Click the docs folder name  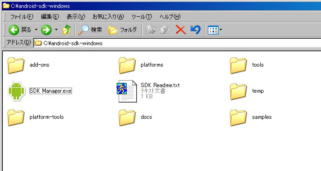146,117
